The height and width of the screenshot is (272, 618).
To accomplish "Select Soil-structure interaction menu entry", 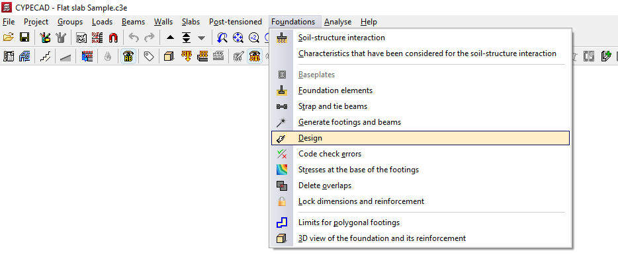I will [x=341, y=38].
